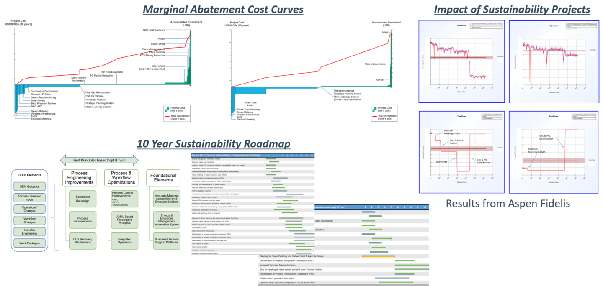This screenshot has height=286, width=603.
Task: Select the Benefits Engineering box
Action: pos(30,231)
